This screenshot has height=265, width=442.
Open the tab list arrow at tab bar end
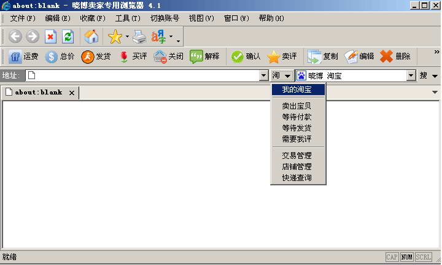[x=435, y=93]
